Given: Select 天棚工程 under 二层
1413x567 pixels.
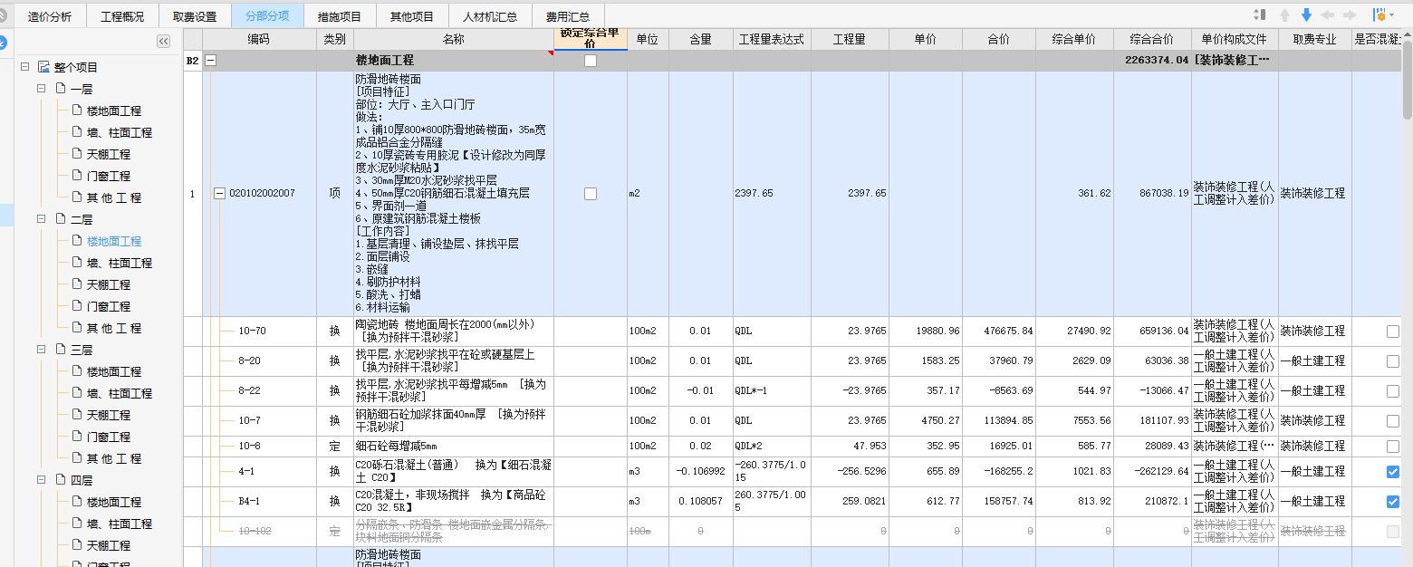Looking at the screenshot, I should [109, 284].
